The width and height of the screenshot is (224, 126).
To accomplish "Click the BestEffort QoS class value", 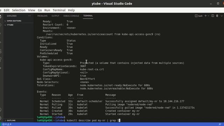I will (x=87, y=79).
